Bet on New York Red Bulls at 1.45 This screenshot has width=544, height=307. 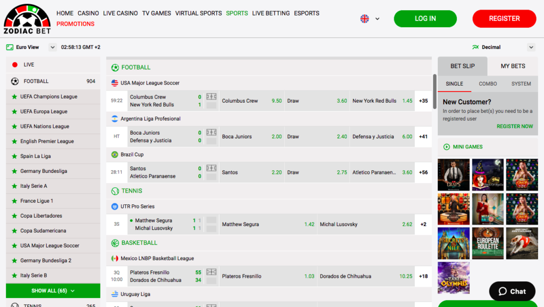coord(382,101)
